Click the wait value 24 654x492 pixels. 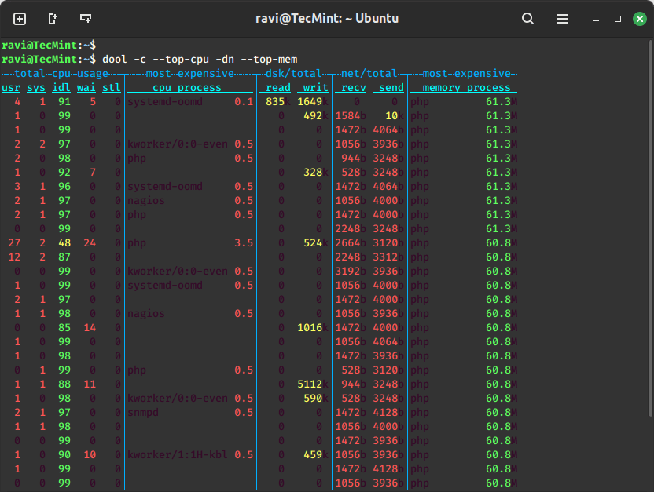coord(90,242)
